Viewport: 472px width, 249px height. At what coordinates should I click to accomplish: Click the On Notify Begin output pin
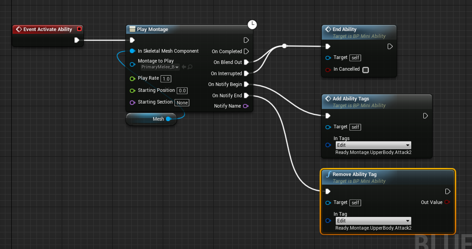click(246, 84)
